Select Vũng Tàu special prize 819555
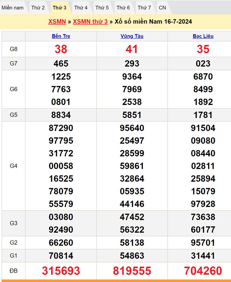Screen dimensions: 231x282 (x=132, y=271)
